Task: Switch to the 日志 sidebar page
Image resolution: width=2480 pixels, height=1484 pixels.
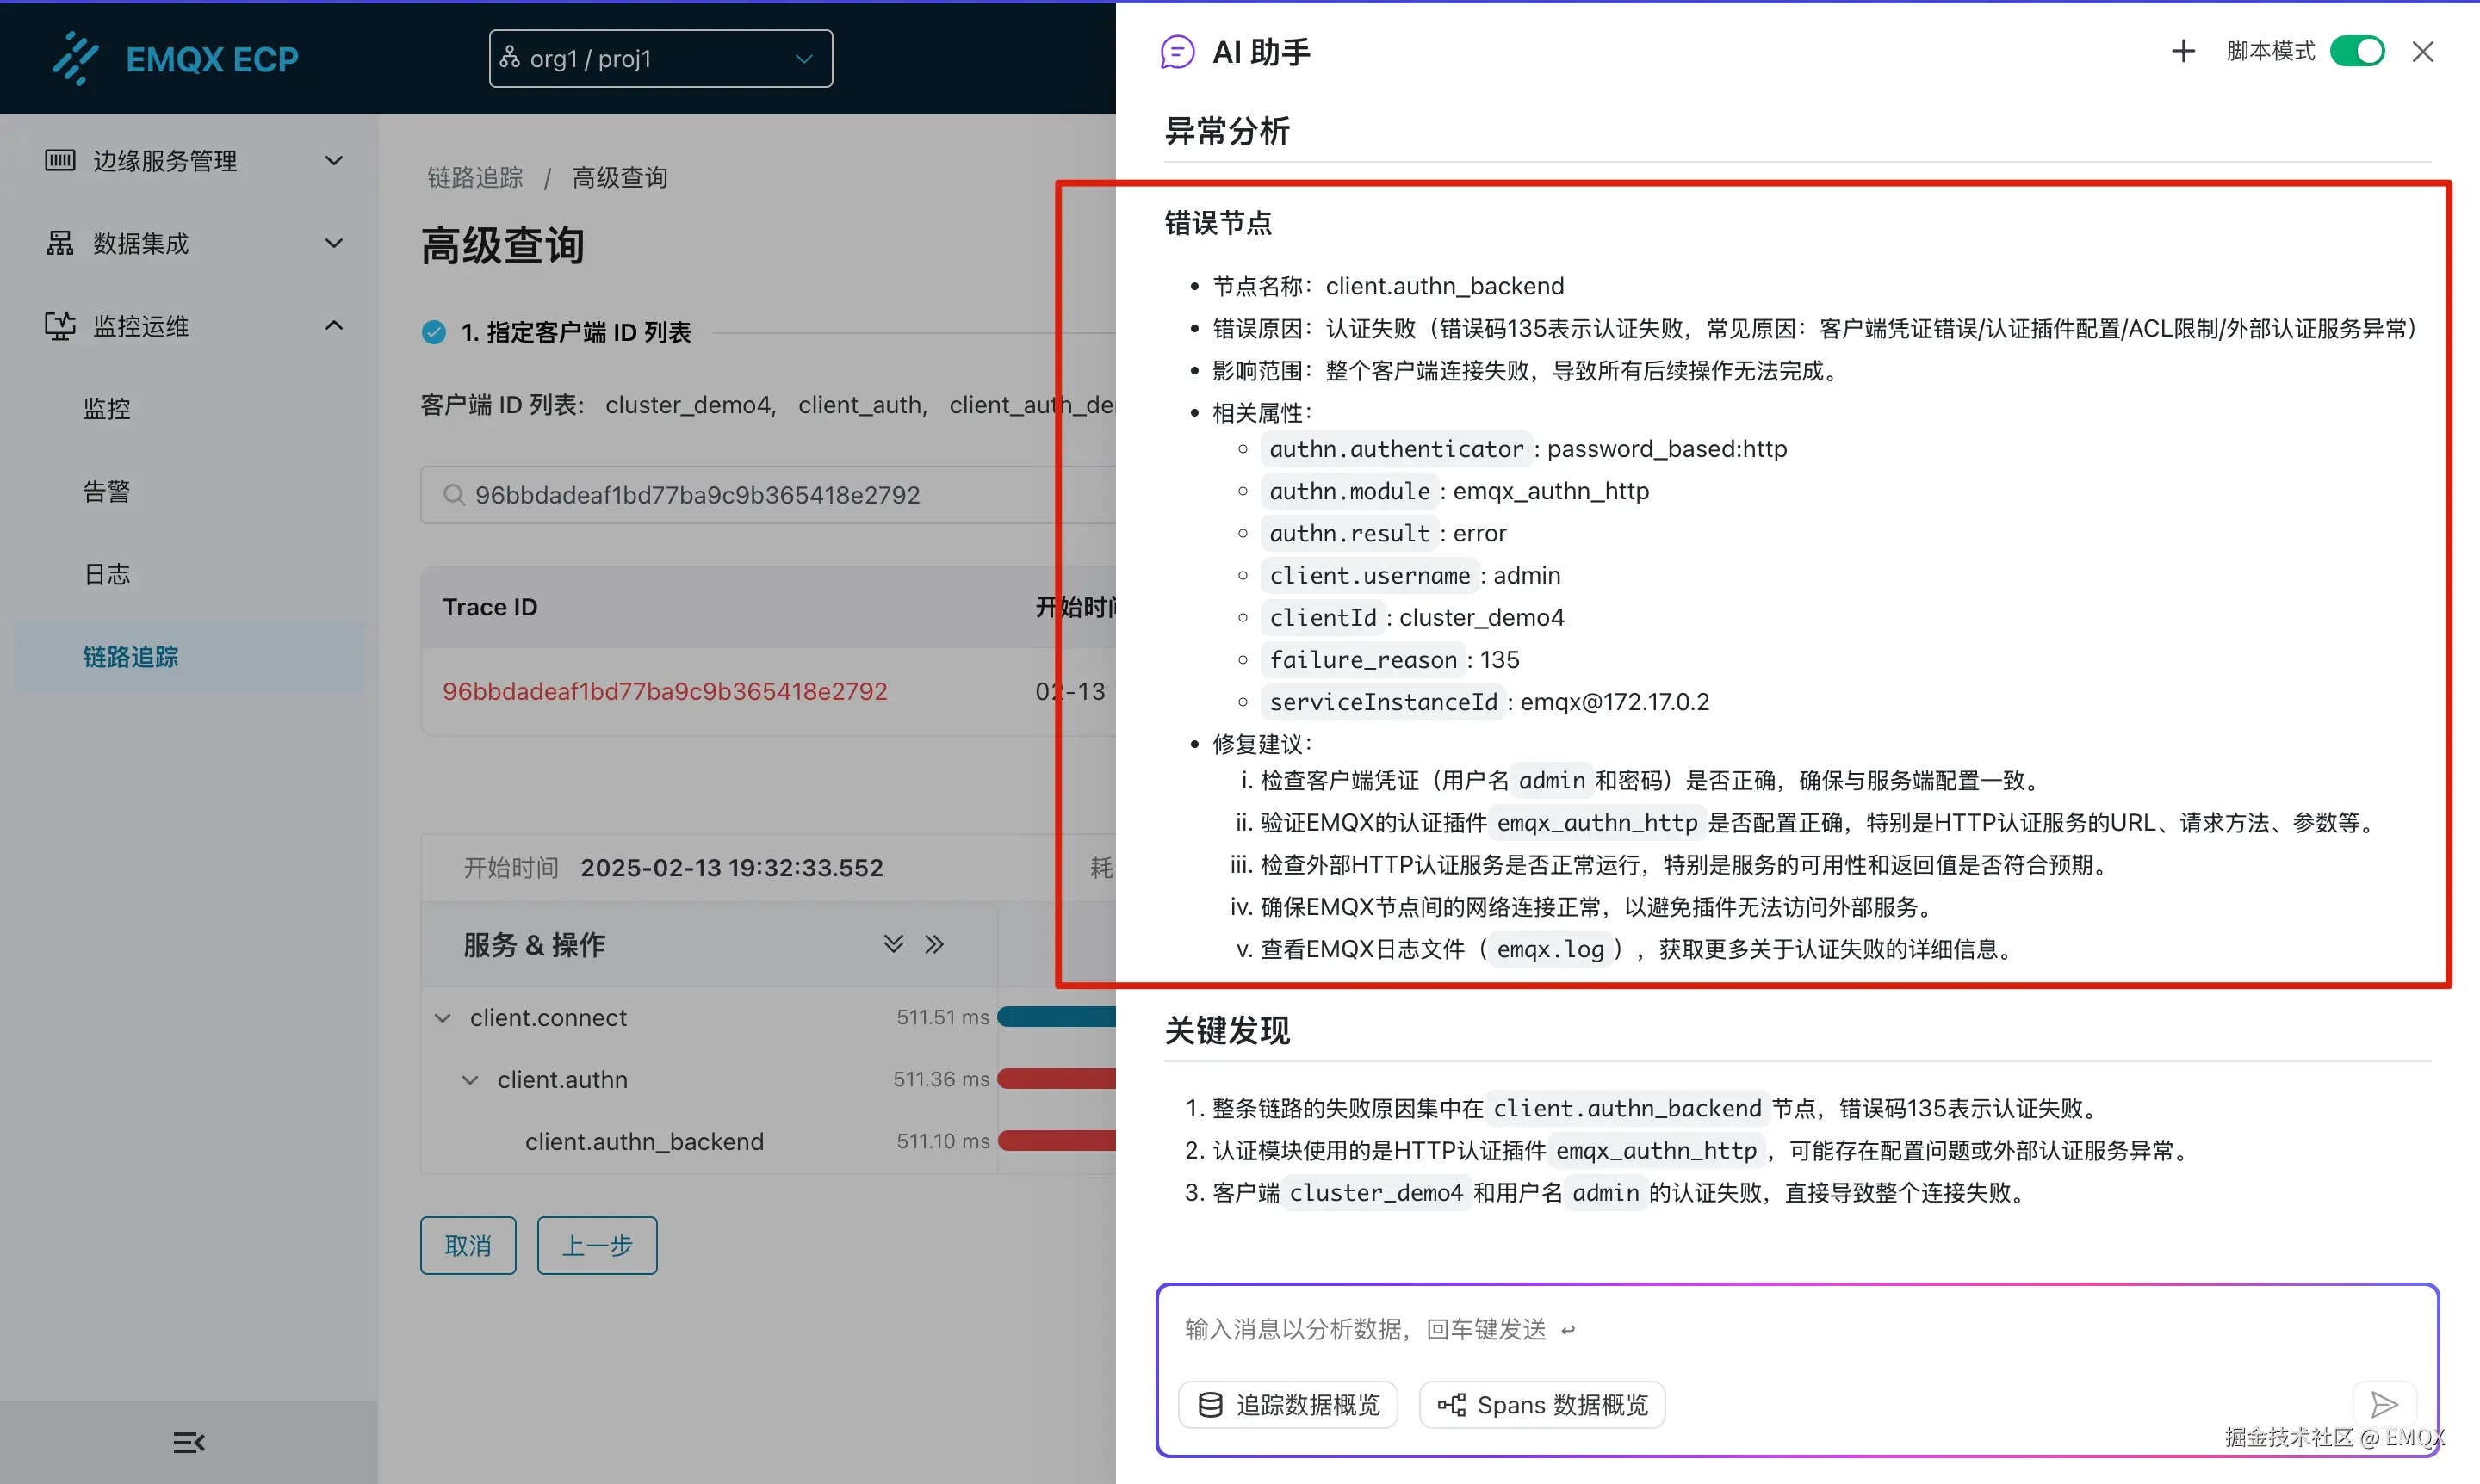Action: (107, 573)
